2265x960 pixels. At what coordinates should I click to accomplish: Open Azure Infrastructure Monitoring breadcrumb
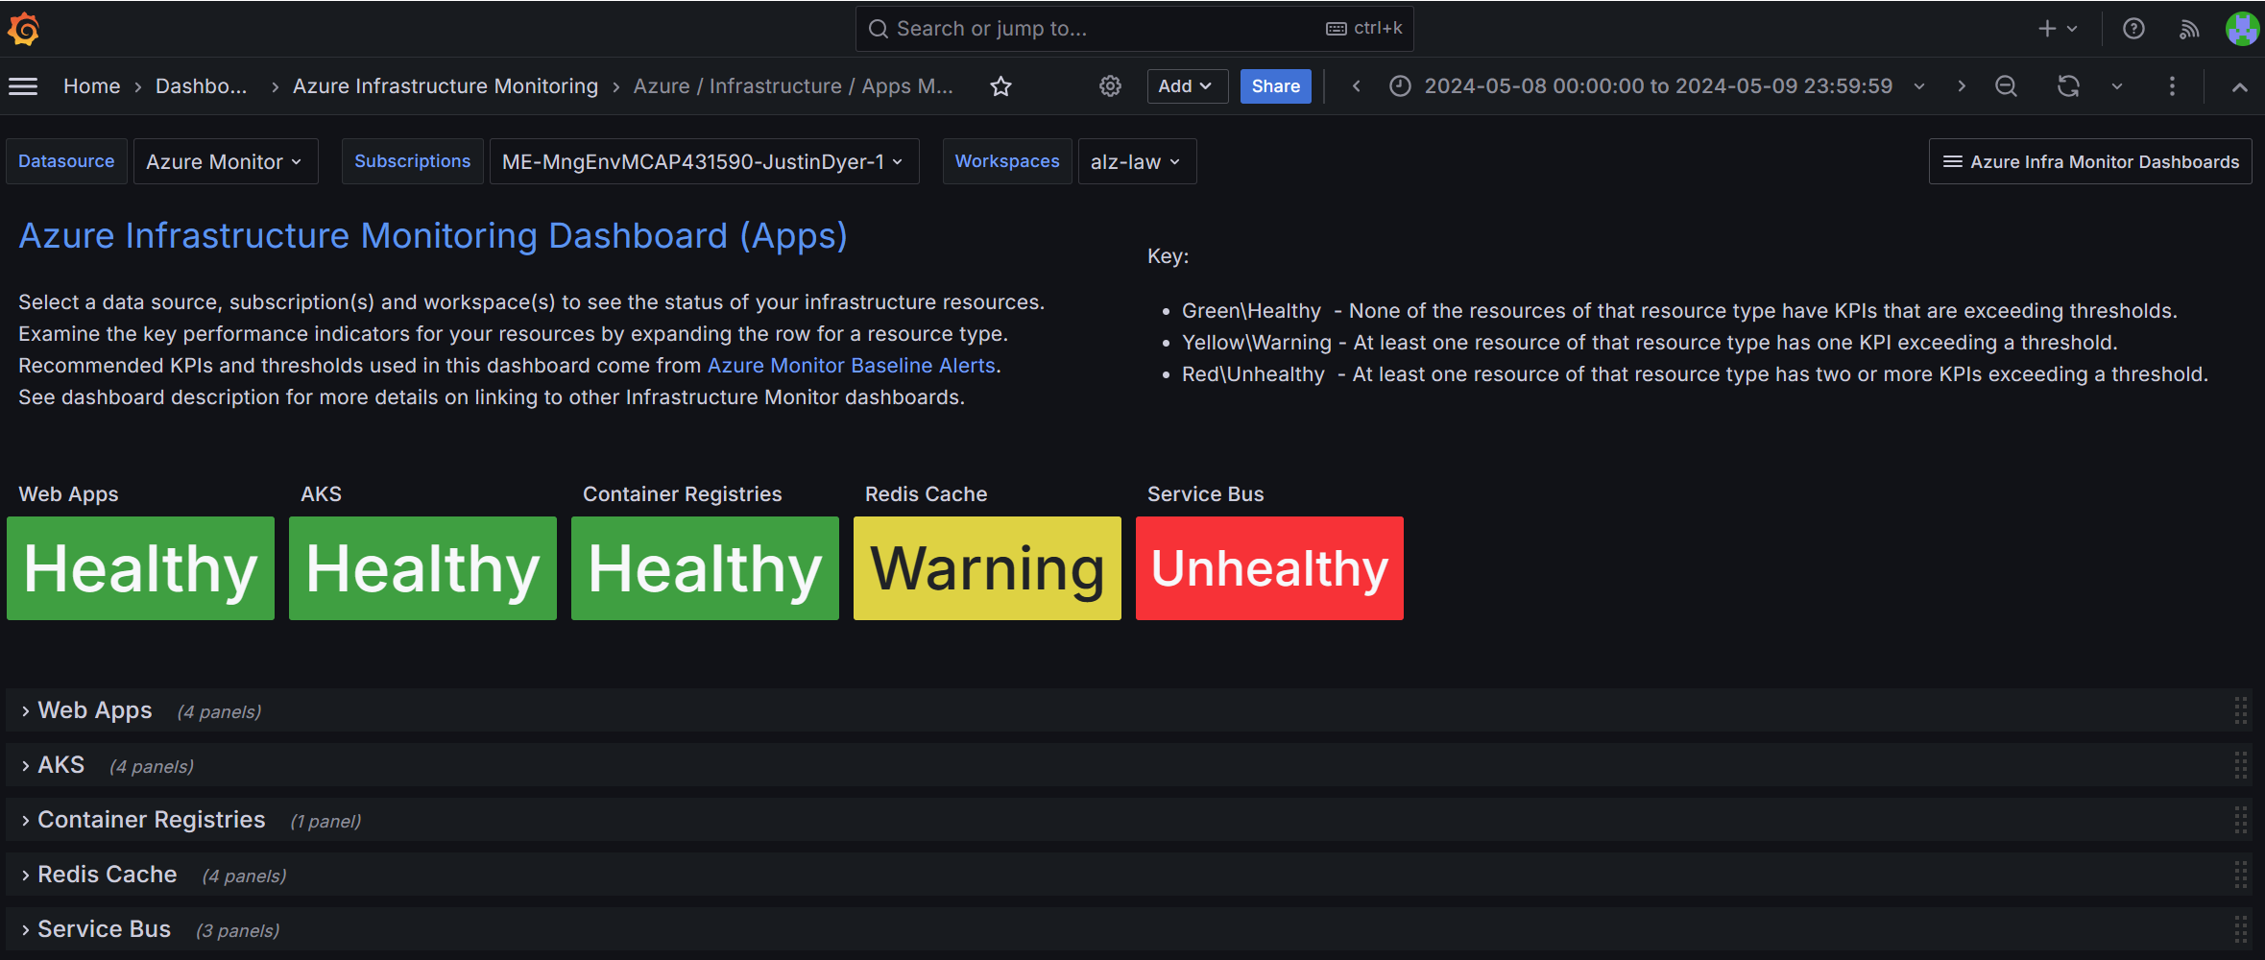coord(446,86)
